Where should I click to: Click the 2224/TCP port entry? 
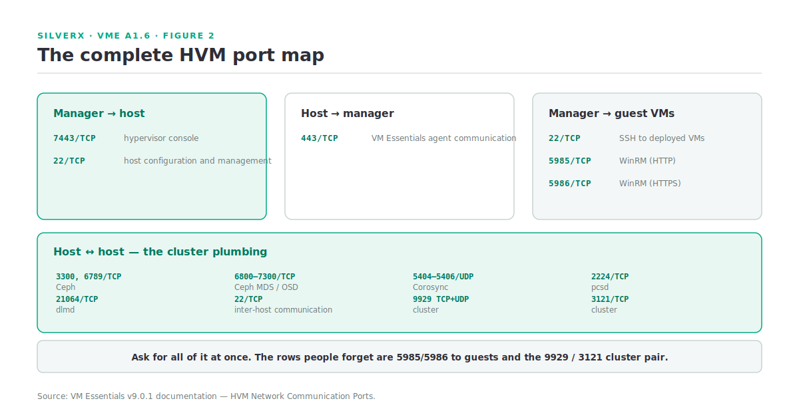610,277
